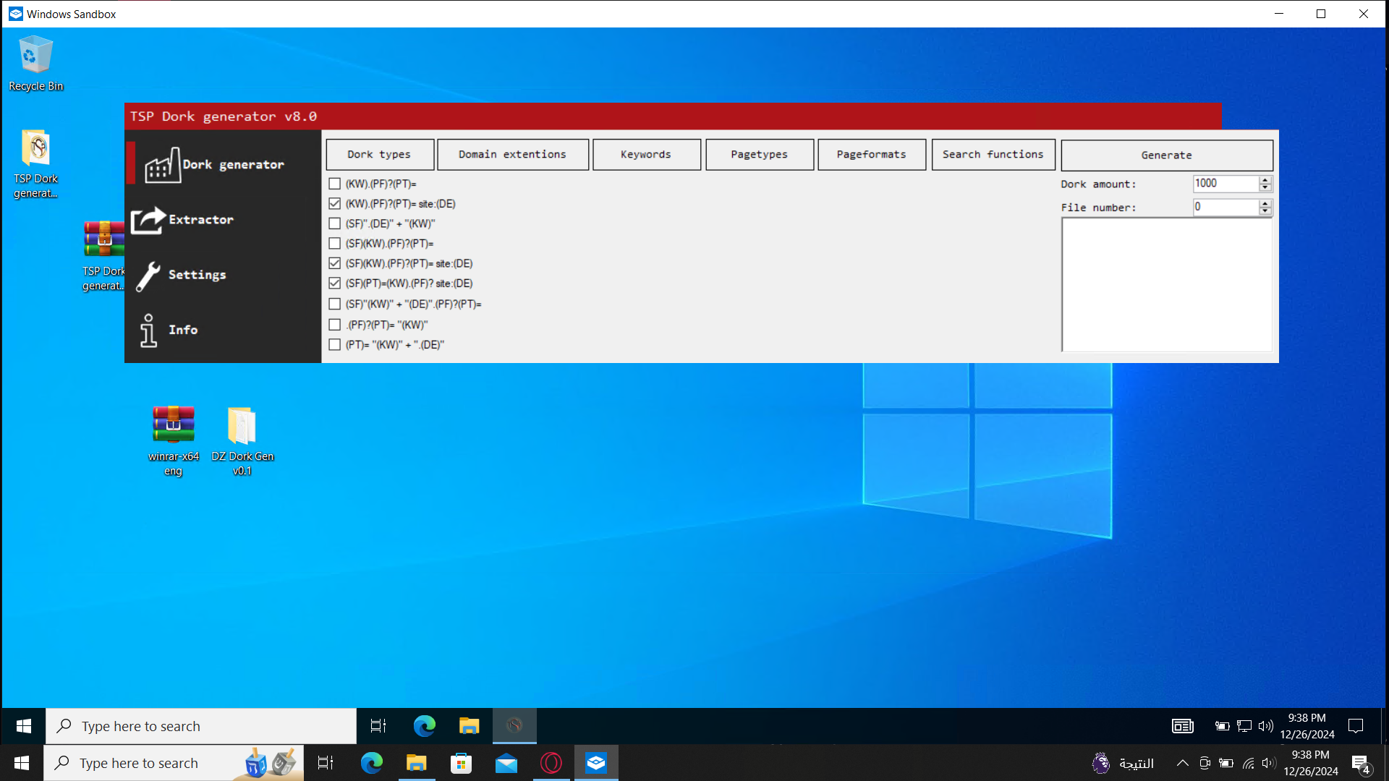Open host Task View button
This screenshot has width=1389, height=781.
pos(326,763)
